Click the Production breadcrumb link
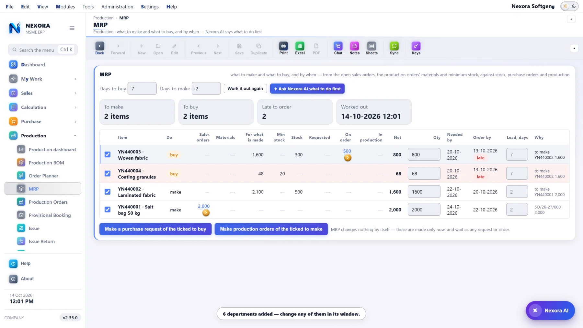This screenshot has width=583, height=328. 103,18
